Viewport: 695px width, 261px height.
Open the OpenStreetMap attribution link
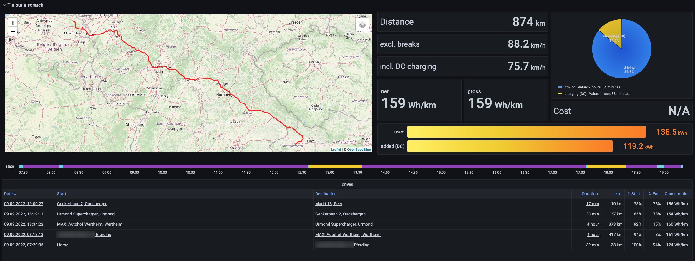click(x=359, y=150)
